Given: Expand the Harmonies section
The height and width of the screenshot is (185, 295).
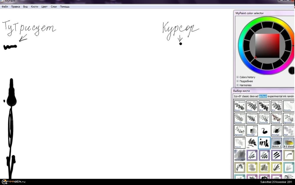Looking at the screenshot, I should [237, 85].
